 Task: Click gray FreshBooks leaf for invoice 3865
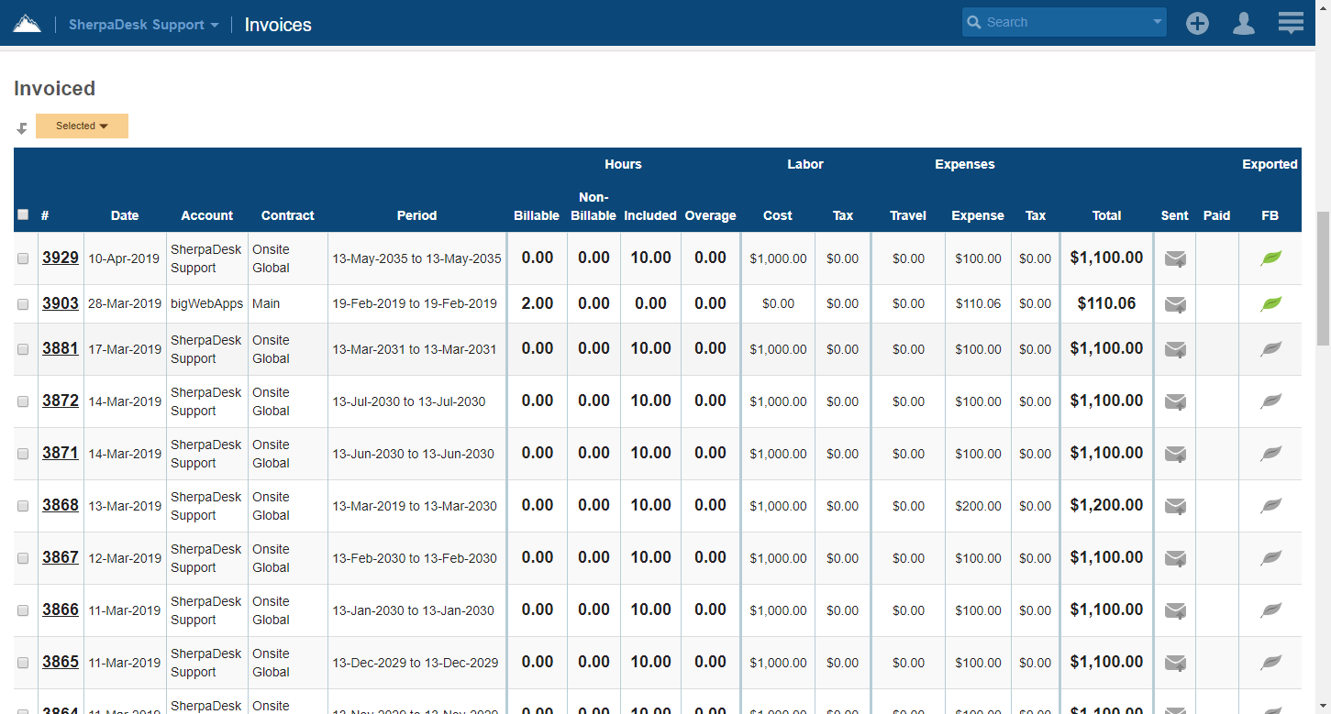(1270, 663)
